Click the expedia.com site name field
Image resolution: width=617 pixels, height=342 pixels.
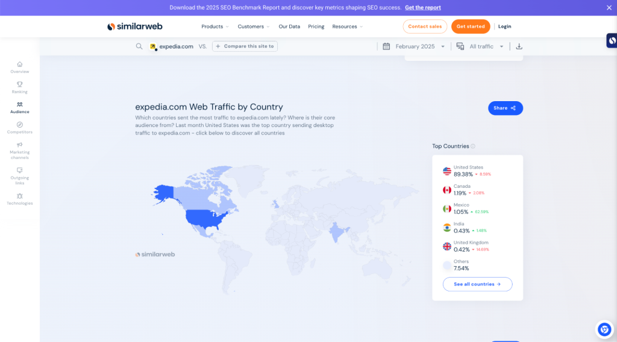pos(176,46)
